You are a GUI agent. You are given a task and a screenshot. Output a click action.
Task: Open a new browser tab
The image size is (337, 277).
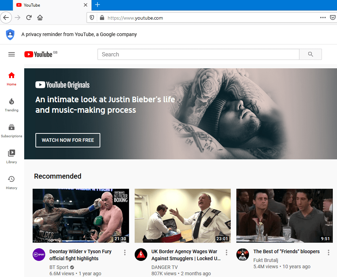click(97, 5)
